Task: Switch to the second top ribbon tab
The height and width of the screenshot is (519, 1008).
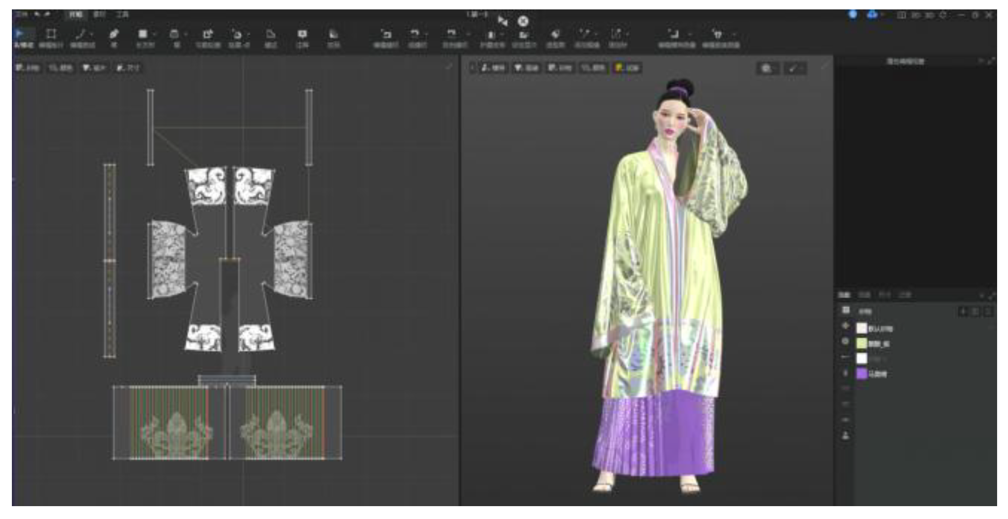Action: [99, 15]
